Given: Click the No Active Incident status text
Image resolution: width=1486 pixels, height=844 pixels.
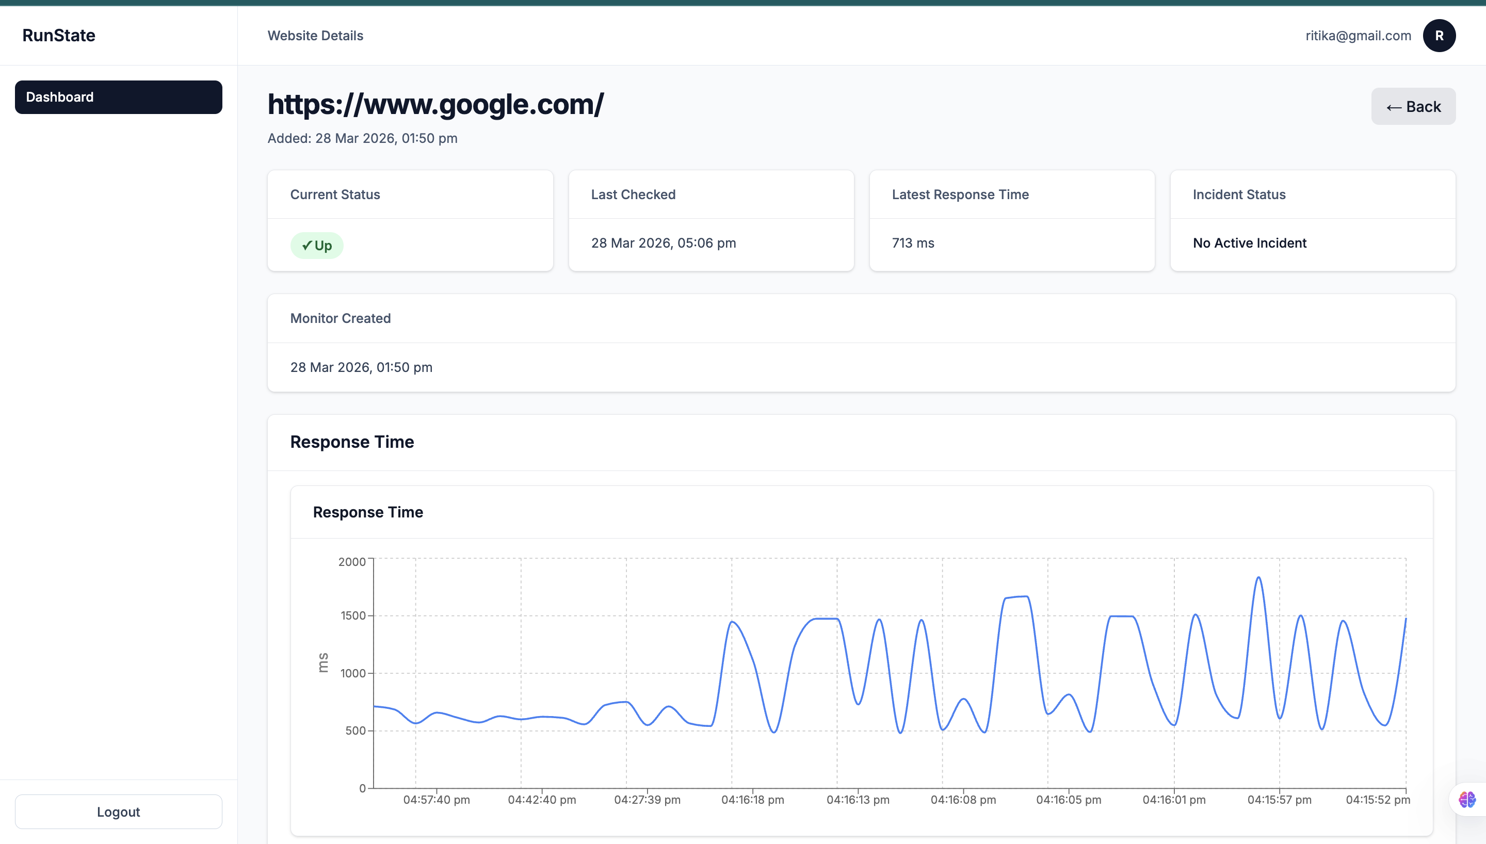Looking at the screenshot, I should 1250,243.
